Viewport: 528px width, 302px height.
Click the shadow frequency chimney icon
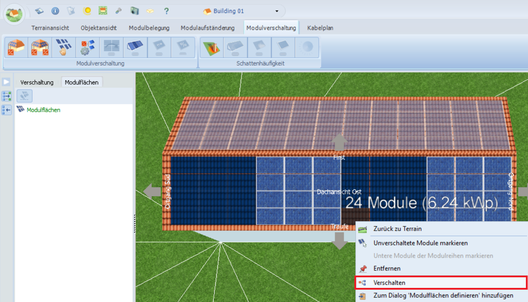pyautogui.click(x=211, y=47)
